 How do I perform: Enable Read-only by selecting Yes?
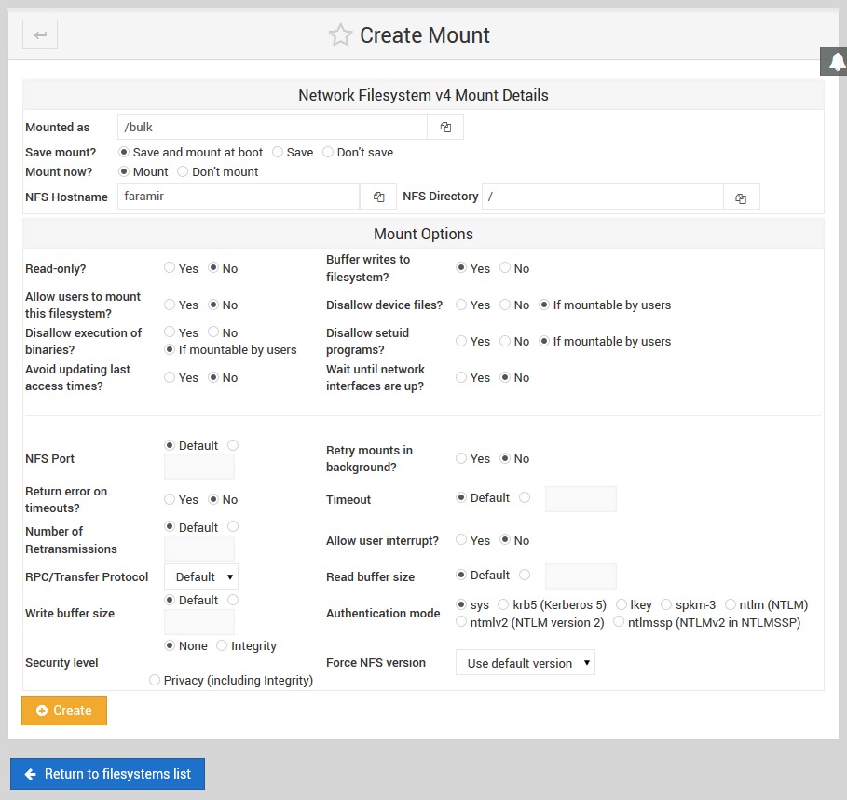(171, 268)
